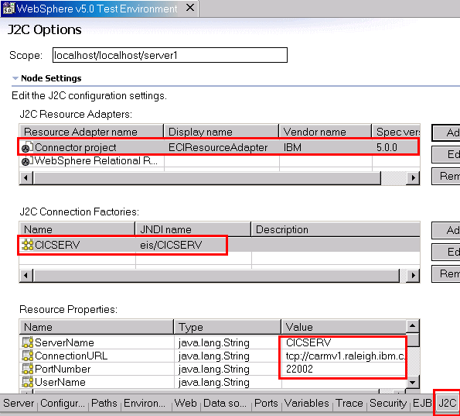The width and height of the screenshot is (460, 416).
Task: Click Edit button for Connection Factories
Action: pyautogui.click(x=446, y=252)
